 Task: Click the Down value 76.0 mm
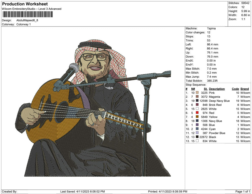click(213, 57)
